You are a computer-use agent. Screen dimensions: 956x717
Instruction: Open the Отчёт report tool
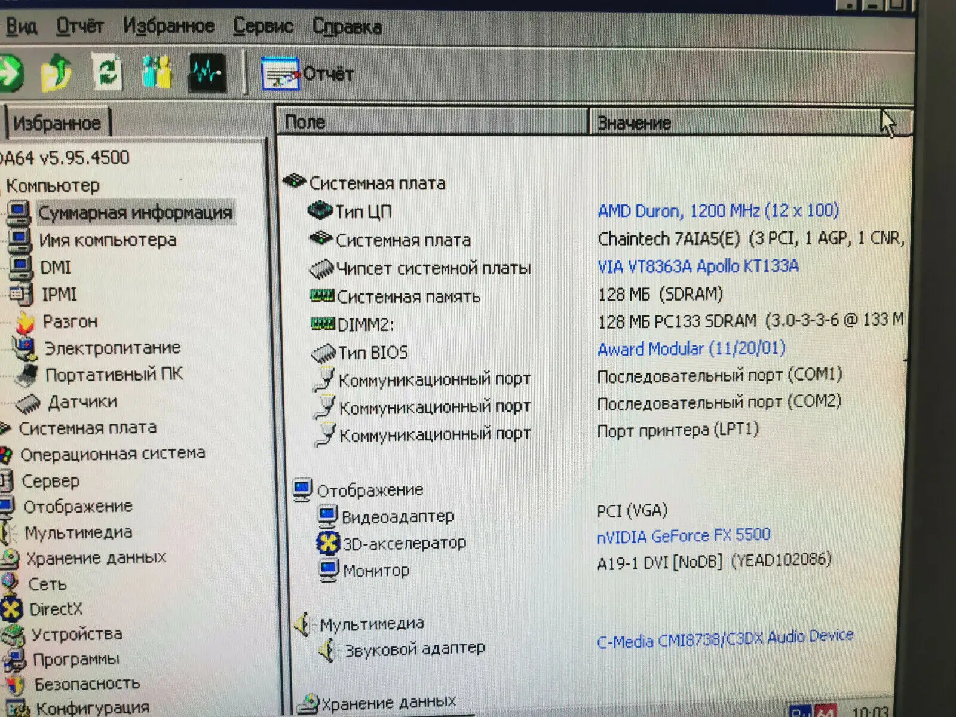280,73
